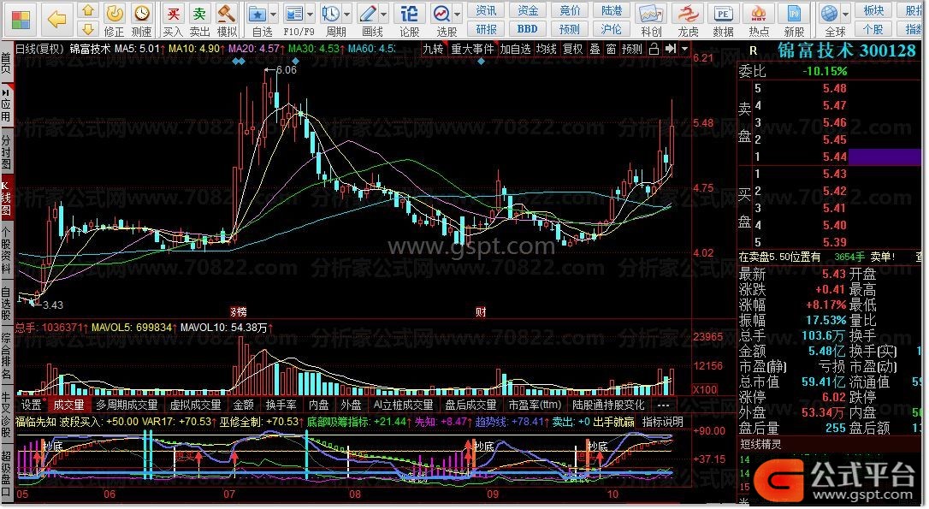This screenshot has width=929, height=509.
Task: Click the colorful home grid icon
Action: 21,20
